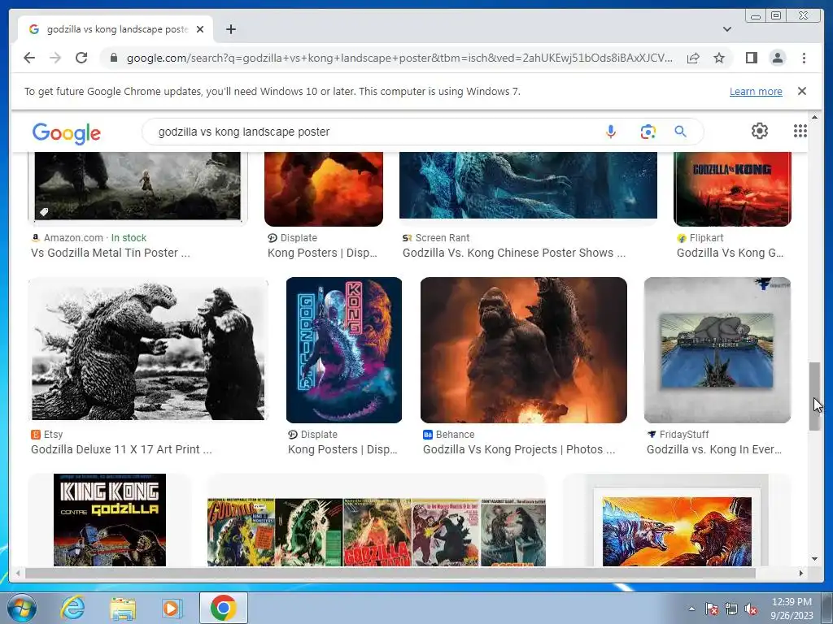This screenshot has height=624, width=833.
Task: Follow the Learn more link
Action: click(756, 91)
